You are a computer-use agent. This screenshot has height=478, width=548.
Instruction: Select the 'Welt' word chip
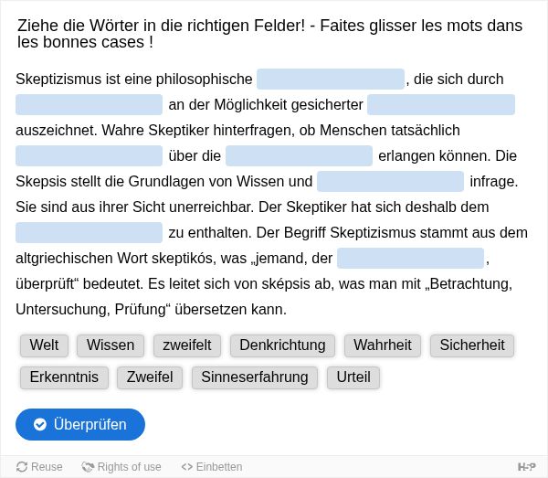click(x=44, y=345)
